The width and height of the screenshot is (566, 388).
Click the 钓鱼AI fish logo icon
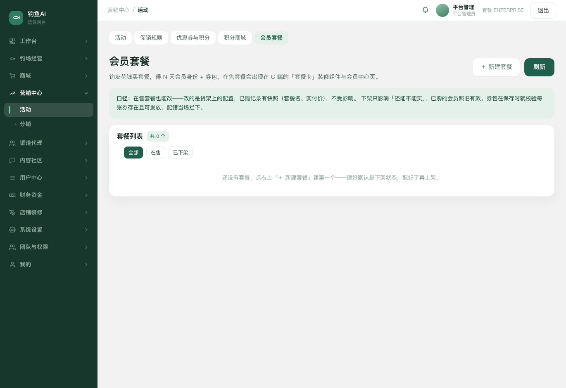(16, 18)
